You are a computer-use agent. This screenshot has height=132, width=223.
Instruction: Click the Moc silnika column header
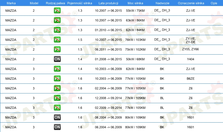[x=135, y=3]
